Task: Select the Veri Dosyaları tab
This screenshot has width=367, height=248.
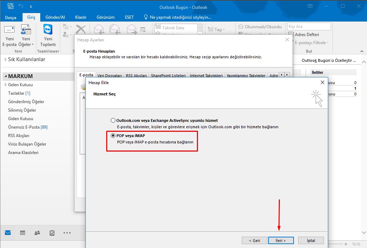Action: pos(109,75)
